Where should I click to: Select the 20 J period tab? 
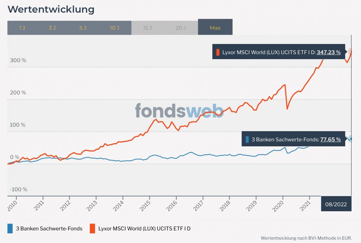pos(180,28)
